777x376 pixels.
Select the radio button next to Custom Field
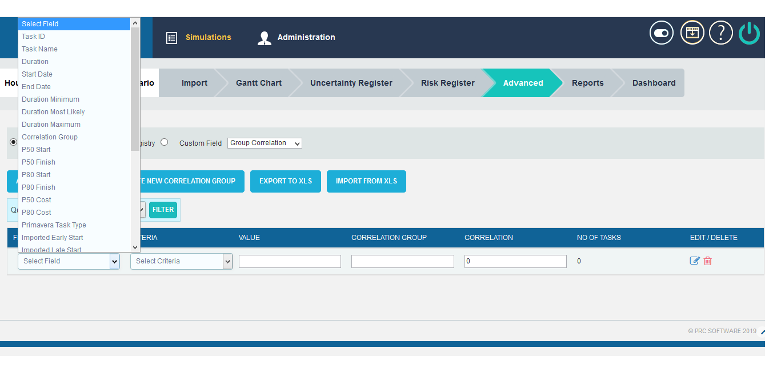pos(164,142)
